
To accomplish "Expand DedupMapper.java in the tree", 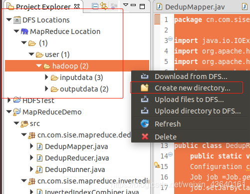I will tap(31, 146).
